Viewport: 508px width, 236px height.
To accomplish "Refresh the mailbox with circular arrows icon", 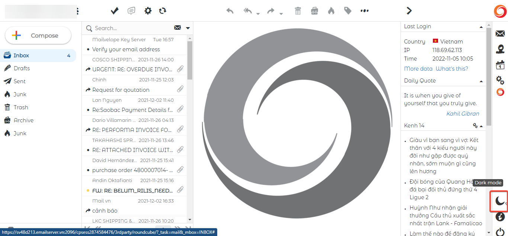I will click(163, 11).
